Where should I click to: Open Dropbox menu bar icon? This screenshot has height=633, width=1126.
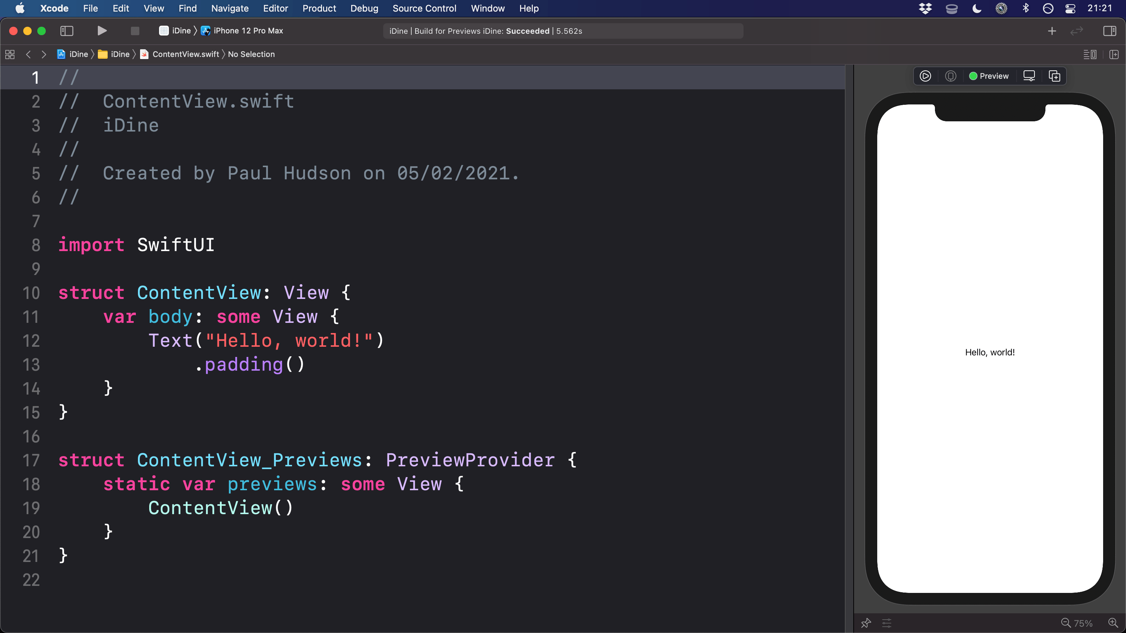click(x=925, y=8)
